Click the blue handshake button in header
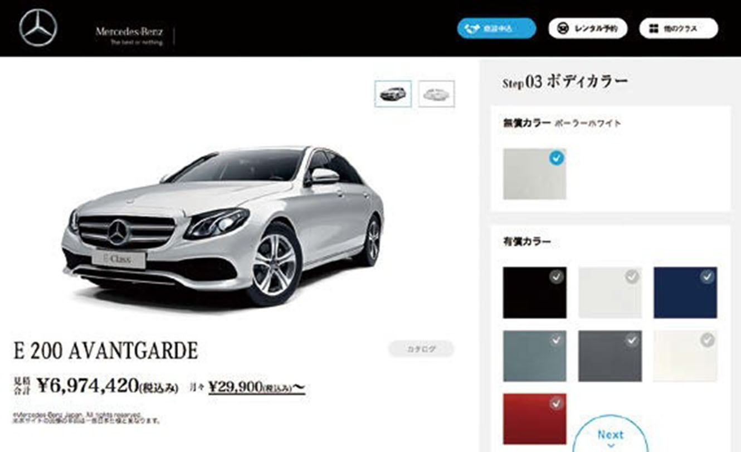 (x=496, y=28)
